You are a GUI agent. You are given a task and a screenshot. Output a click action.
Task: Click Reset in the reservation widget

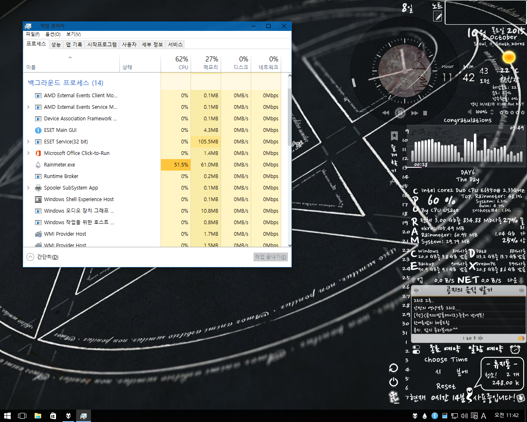pos(446,387)
